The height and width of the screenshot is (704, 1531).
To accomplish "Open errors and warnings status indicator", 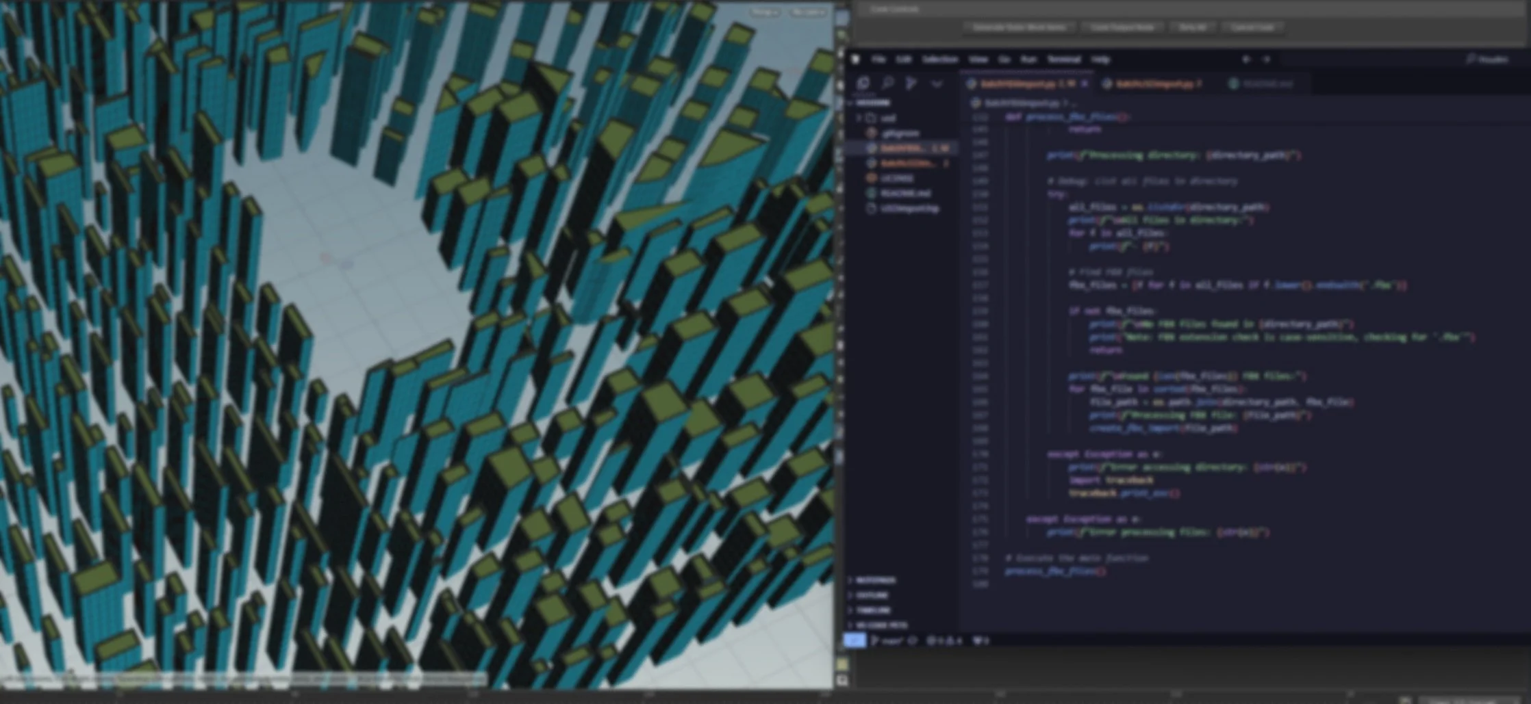I will tap(944, 640).
